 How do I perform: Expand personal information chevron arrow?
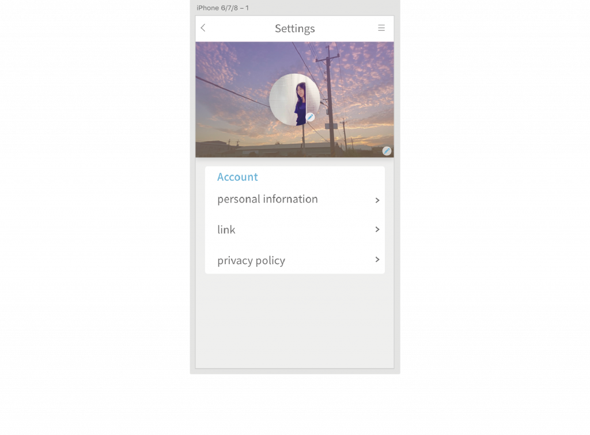tap(377, 201)
